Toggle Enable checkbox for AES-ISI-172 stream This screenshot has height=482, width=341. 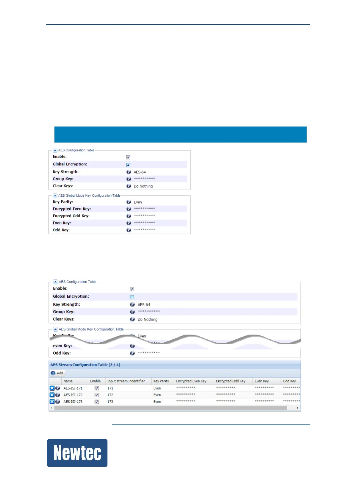click(97, 395)
